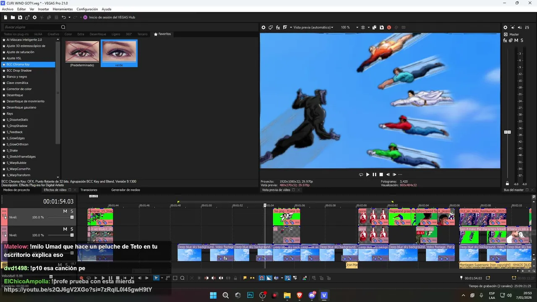Select the Zoom magnifier tool in timeline toolbar
The image size is (537, 302).
click(x=182, y=278)
